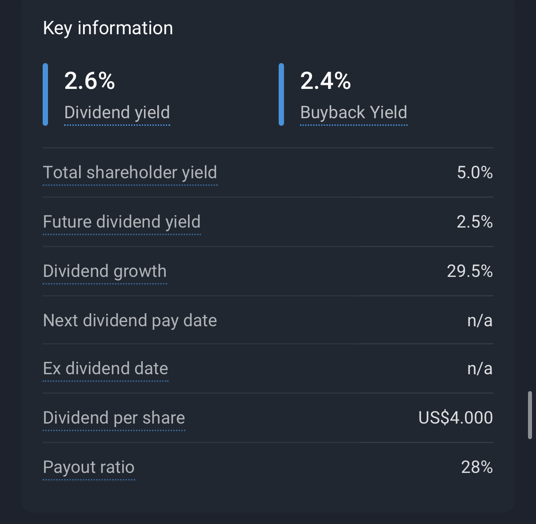This screenshot has width=536, height=524.
Task: Click the Payout ratio underlined label
Action: click(x=89, y=467)
